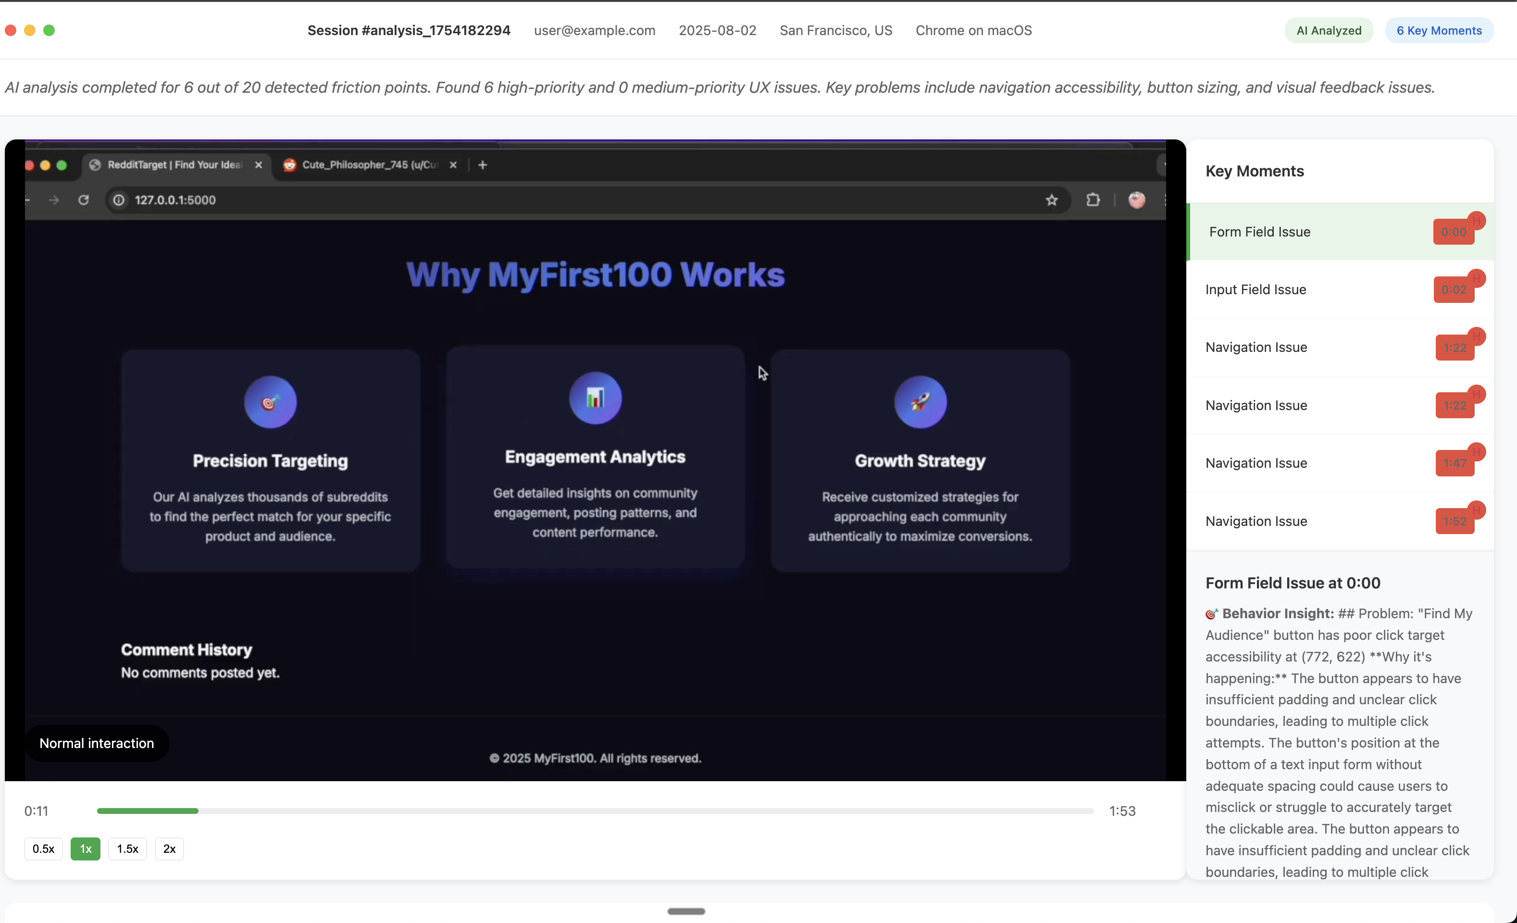
Task: Jump to Navigation Issue at 1:47
Action: pyautogui.click(x=1256, y=463)
